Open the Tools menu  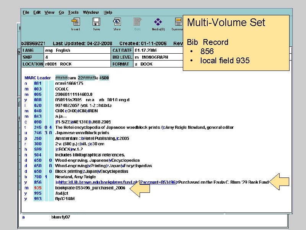(x=73, y=12)
